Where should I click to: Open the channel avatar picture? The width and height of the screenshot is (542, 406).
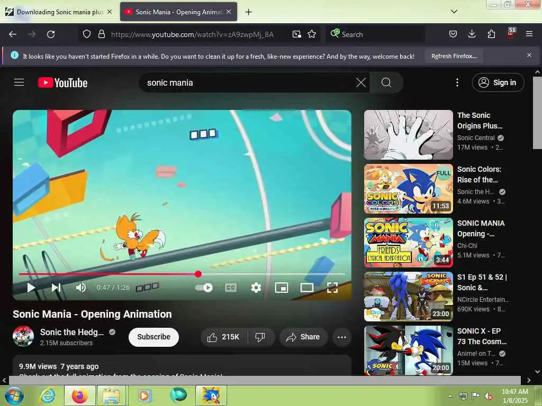(23, 336)
